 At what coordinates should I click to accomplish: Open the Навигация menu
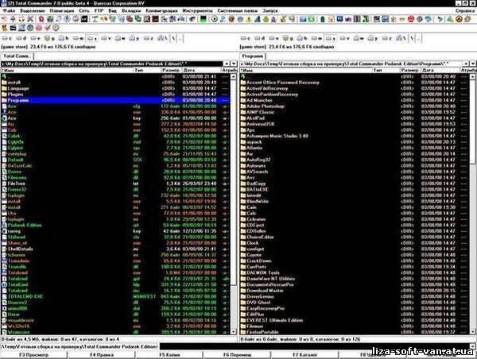[x=62, y=10]
